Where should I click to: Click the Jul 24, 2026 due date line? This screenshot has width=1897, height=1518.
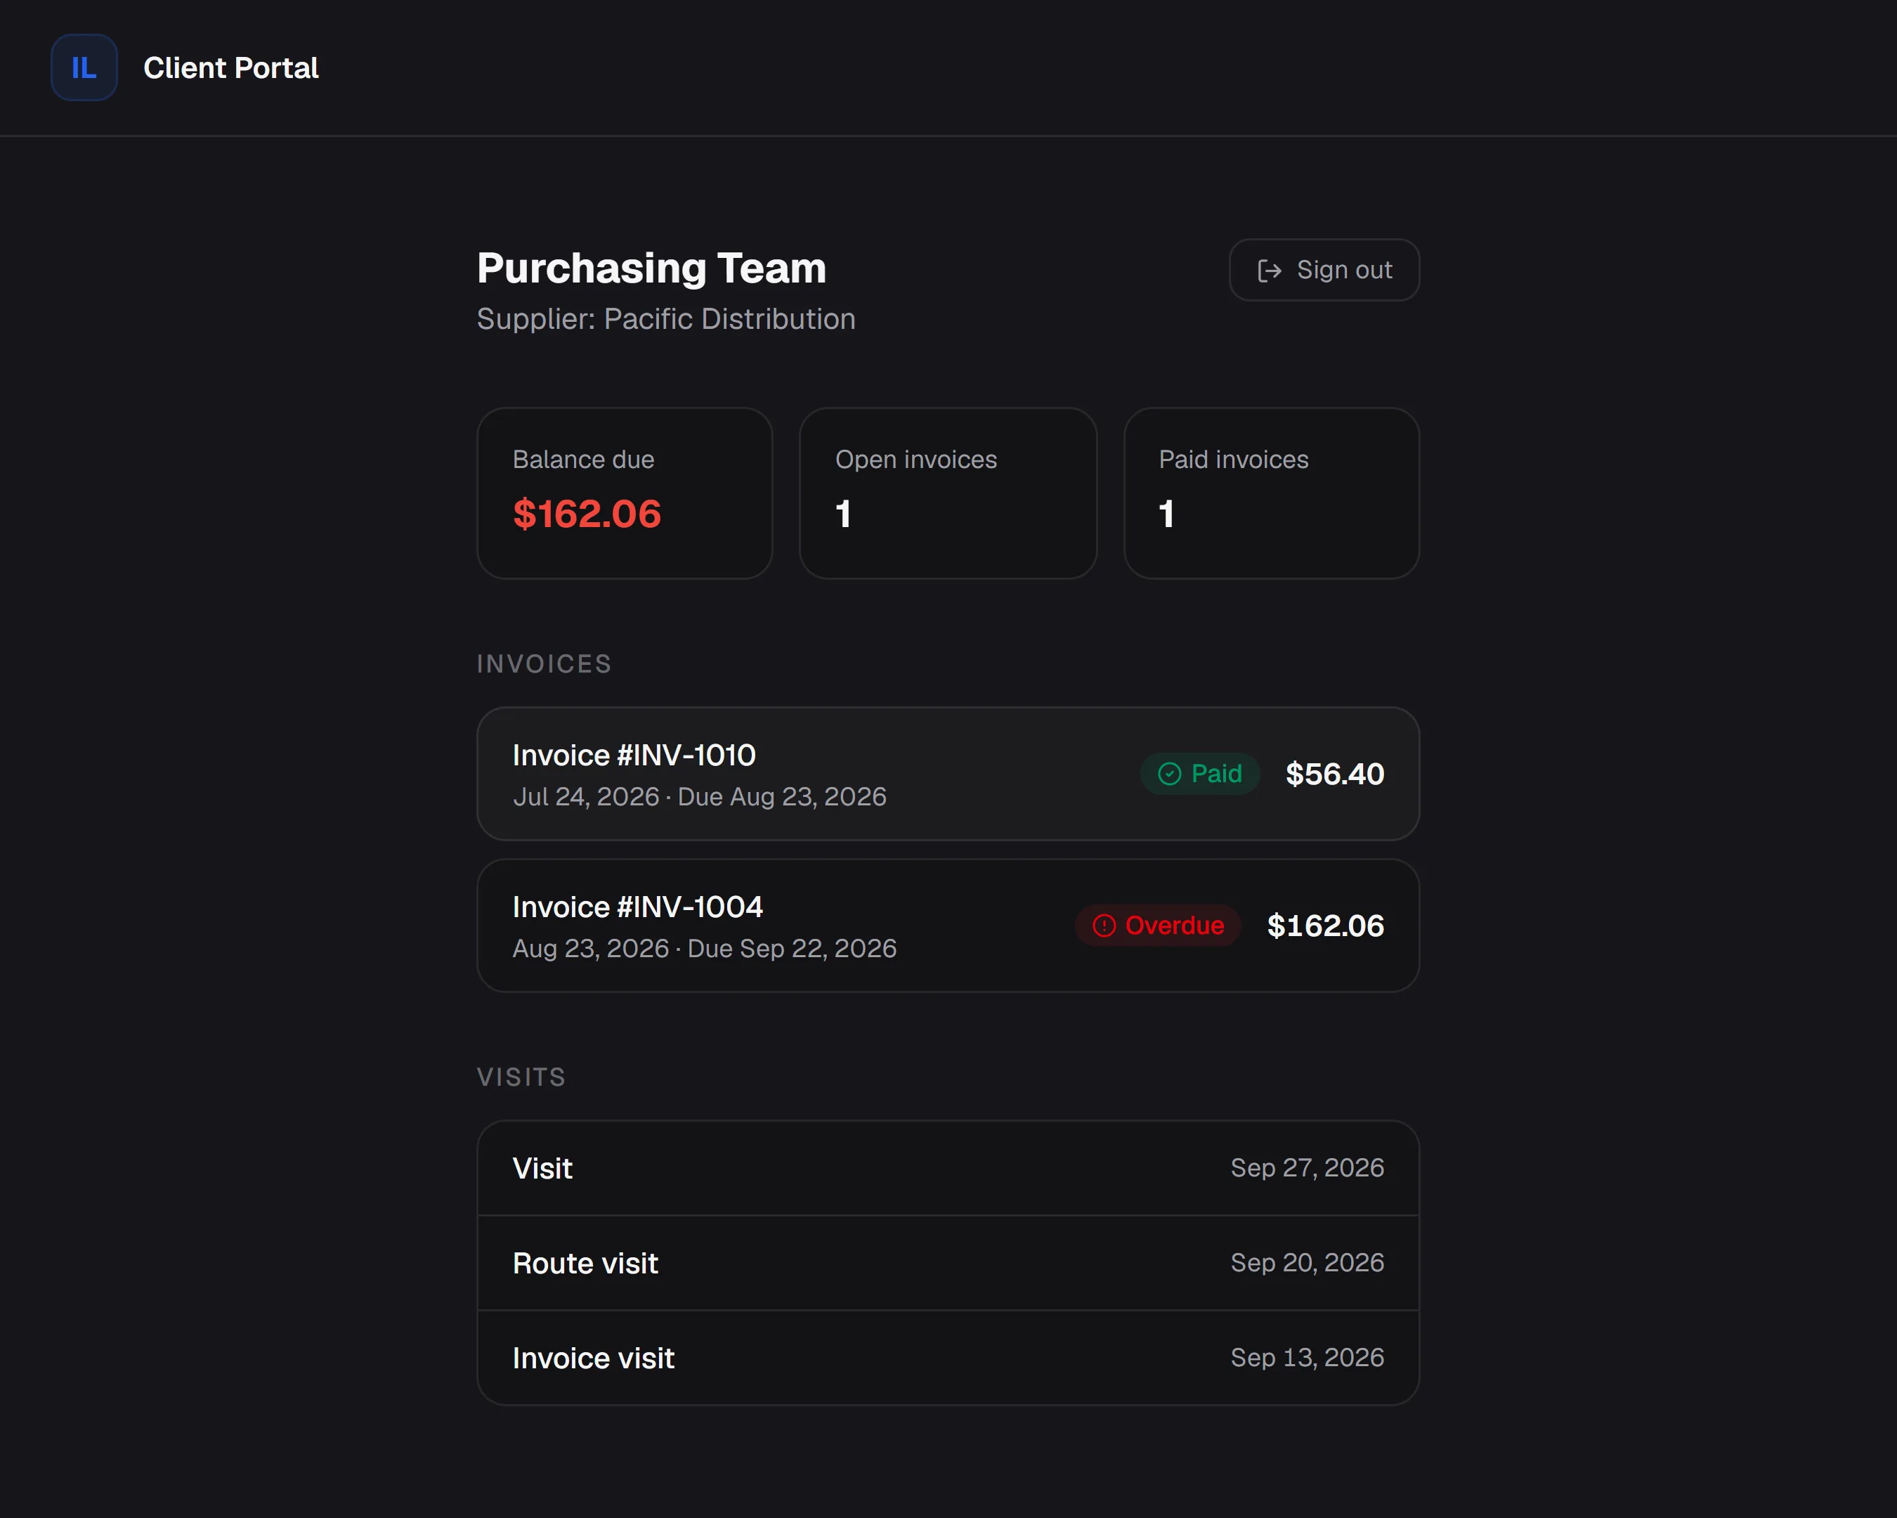coord(700,797)
